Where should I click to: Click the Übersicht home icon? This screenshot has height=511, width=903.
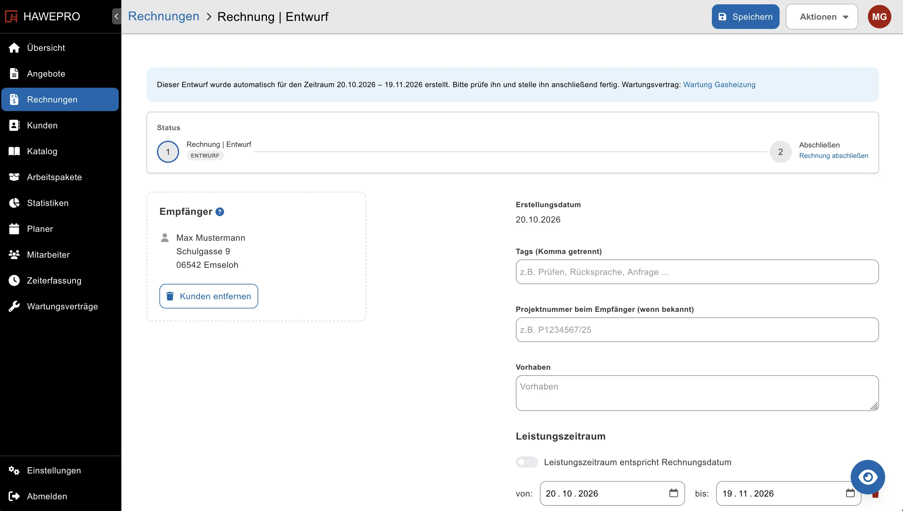point(14,48)
